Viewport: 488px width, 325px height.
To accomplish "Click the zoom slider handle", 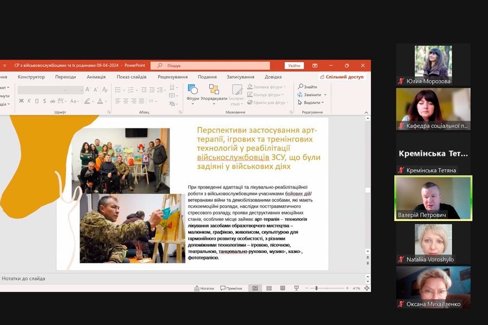I will (316, 288).
